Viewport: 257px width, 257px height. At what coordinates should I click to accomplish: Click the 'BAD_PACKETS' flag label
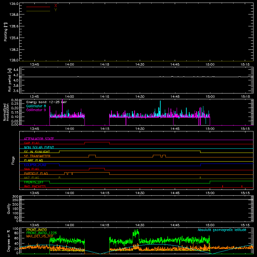pyautogui.click(x=35, y=186)
